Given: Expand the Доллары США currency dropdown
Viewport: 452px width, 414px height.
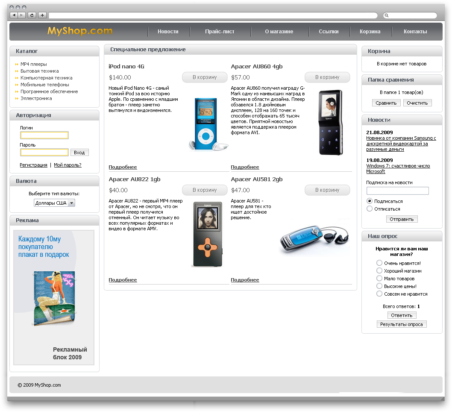Looking at the screenshot, I should [x=55, y=203].
